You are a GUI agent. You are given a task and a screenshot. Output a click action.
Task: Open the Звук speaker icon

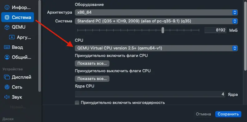click(7, 97)
